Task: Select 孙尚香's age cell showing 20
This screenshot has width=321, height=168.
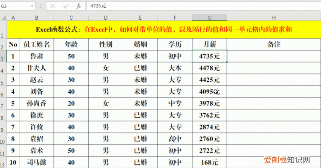Action: click(71, 103)
